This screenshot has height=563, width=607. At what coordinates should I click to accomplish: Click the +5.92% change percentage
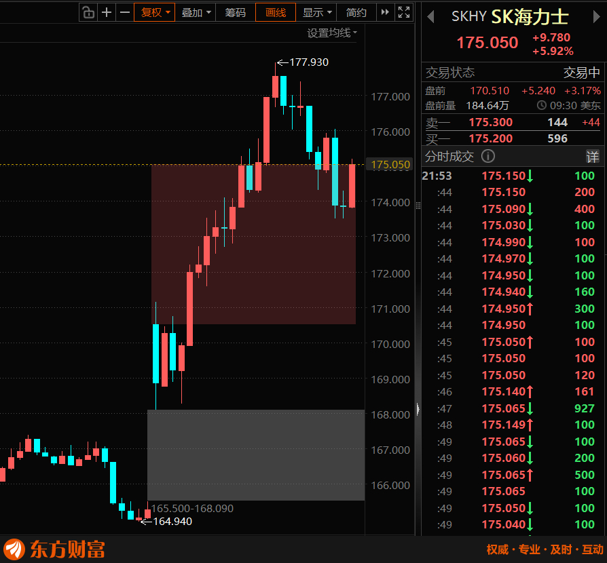553,51
